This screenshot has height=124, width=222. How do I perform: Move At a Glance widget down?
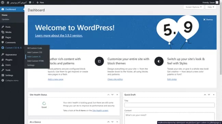tap(112, 122)
